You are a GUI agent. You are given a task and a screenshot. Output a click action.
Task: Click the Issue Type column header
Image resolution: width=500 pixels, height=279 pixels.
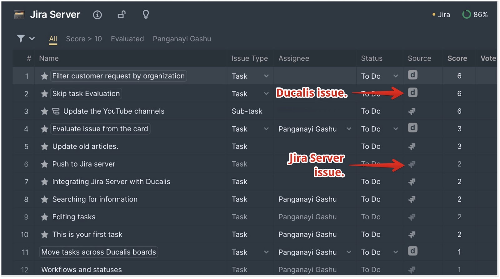pyautogui.click(x=250, y=58)
